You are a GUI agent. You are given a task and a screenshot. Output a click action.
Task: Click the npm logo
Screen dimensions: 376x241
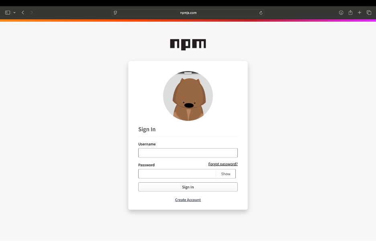coord(188,44)
